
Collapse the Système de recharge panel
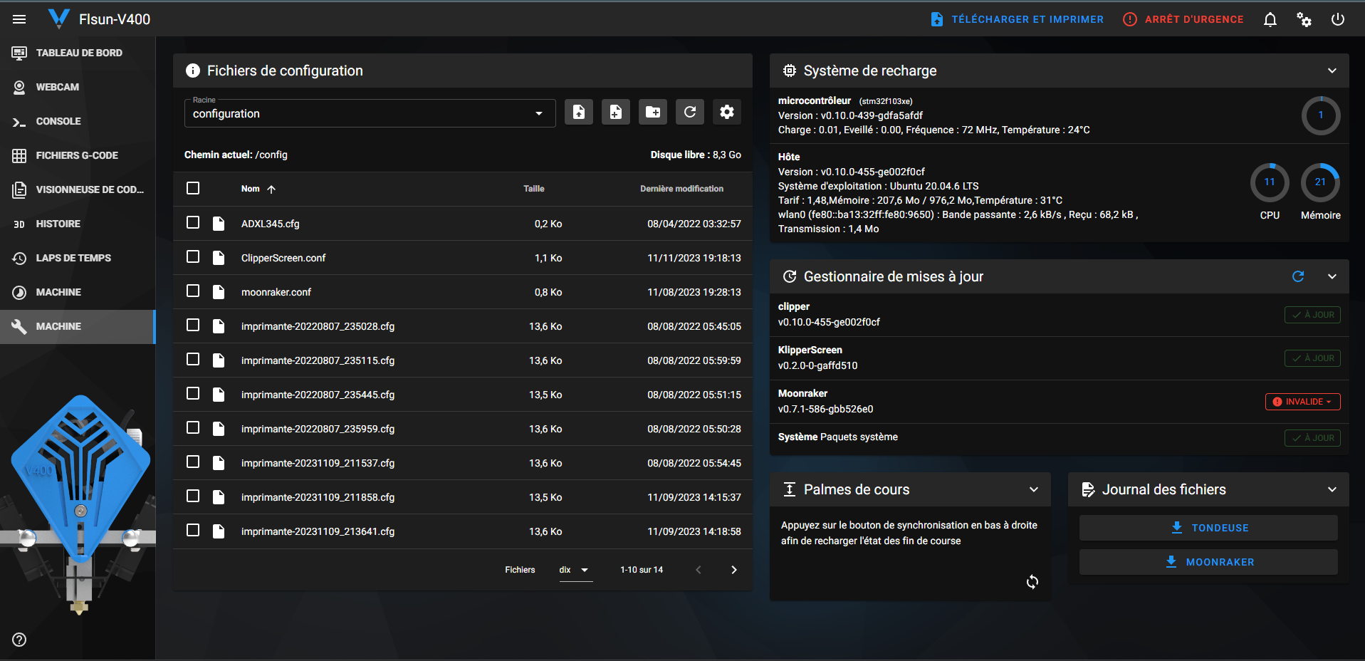click(x=1332, y=71)
